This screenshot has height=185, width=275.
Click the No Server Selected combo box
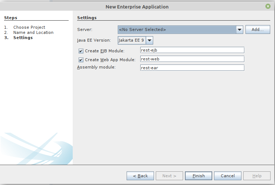point(176,30)
